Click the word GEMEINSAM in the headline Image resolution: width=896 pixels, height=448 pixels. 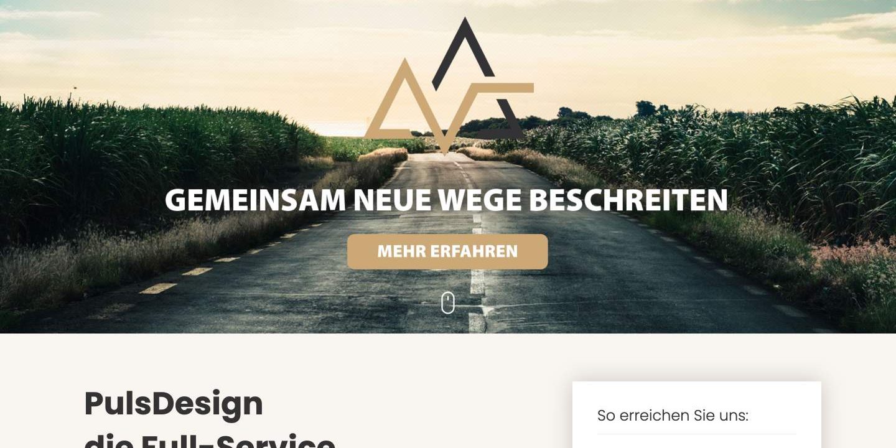[x=255, y=200]
